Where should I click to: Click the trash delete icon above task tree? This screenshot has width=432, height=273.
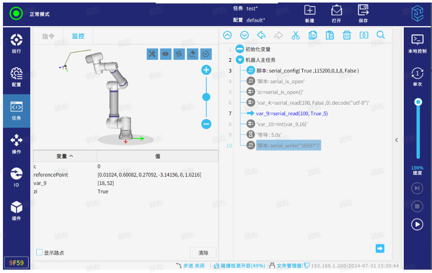coord(347,35)
